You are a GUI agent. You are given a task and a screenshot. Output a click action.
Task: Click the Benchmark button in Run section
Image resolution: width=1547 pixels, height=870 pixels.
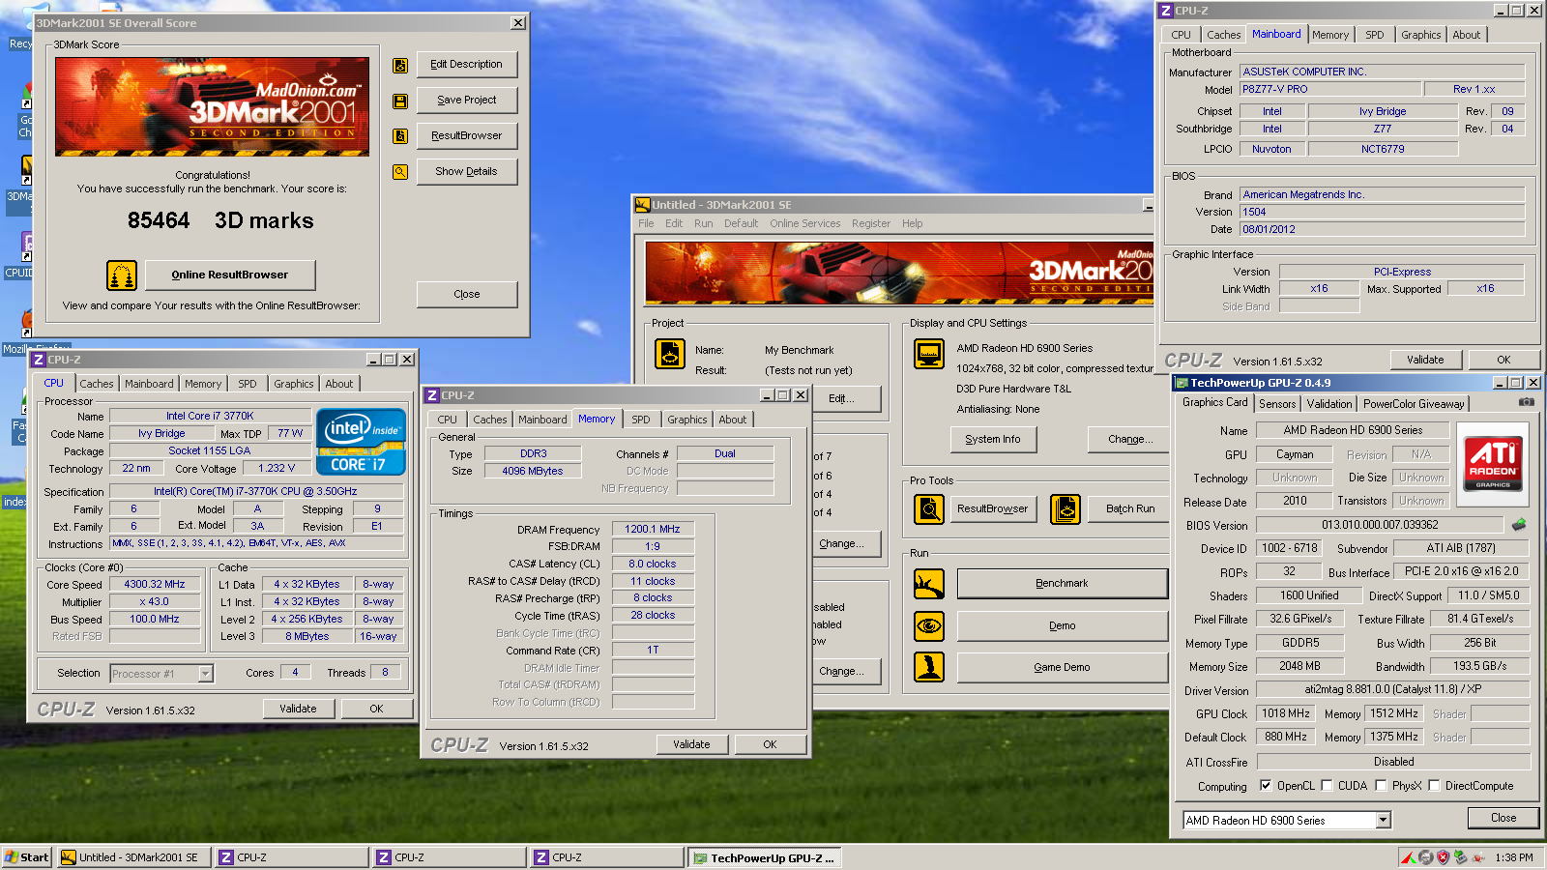[1063, 584]
